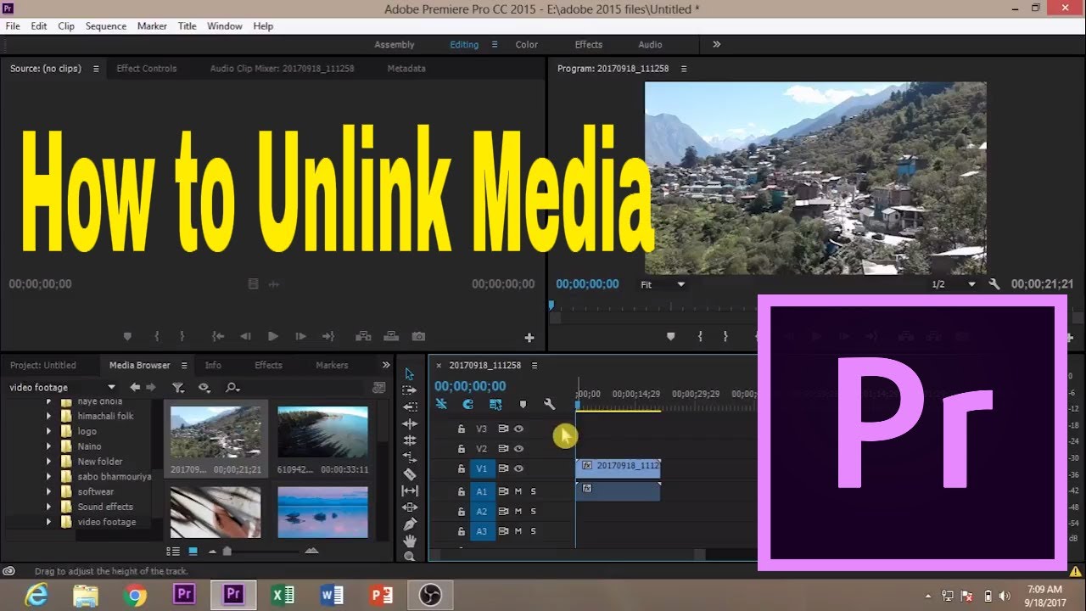The image size is (1086, 611).
Task: Open Program monitor settings wrench
Action: (994, 284)
